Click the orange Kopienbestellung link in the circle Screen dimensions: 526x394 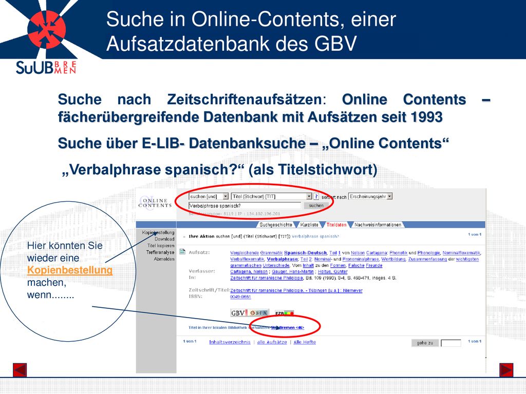[x=70, y=270]
